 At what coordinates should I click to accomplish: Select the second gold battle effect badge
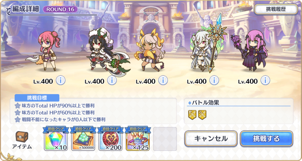(202, 115)
